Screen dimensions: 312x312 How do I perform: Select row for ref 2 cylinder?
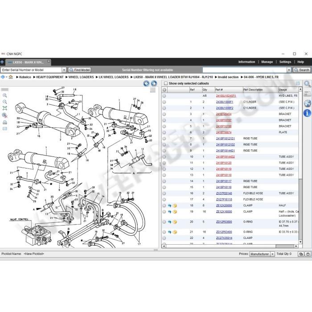pos(164,108)
